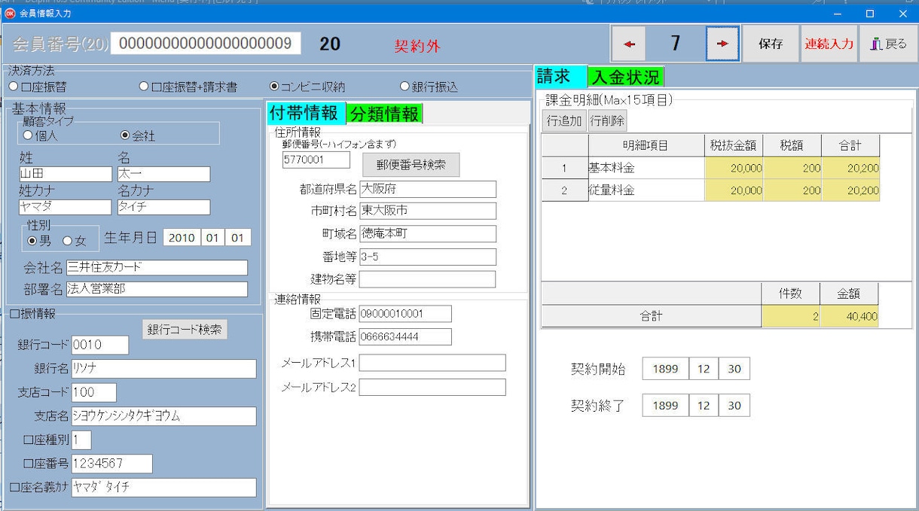This screenshot has height=511, width=919.
Task: Click 支店コード field 100
Action: coord(94,392)
